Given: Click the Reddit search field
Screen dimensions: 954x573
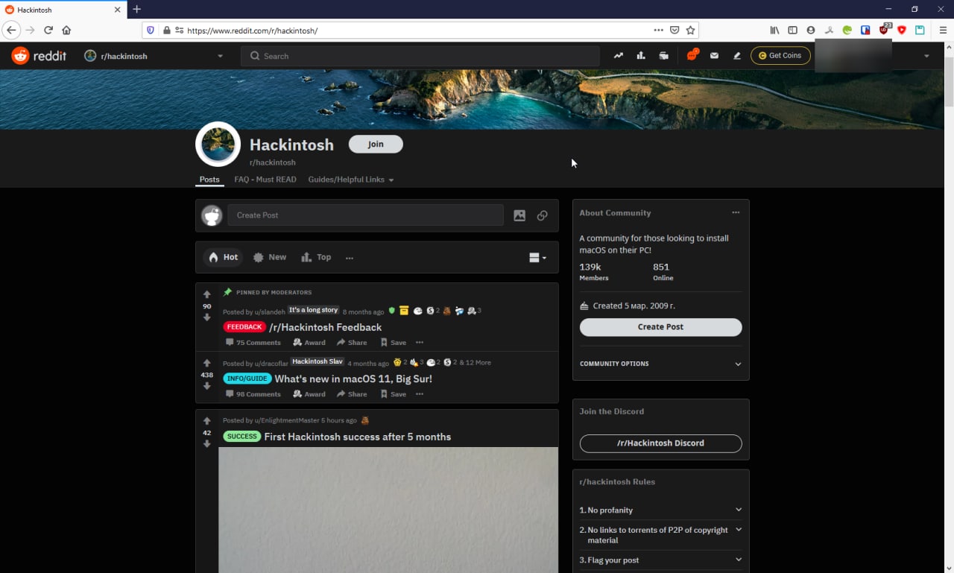Looking at the screenshot, I should [420, 56].
